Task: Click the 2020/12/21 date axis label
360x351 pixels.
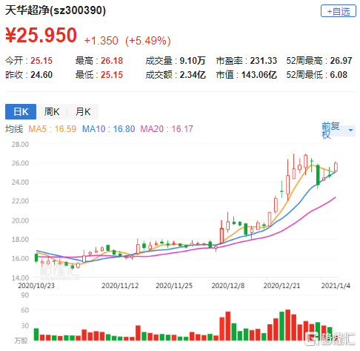Action: pos(281,286)
